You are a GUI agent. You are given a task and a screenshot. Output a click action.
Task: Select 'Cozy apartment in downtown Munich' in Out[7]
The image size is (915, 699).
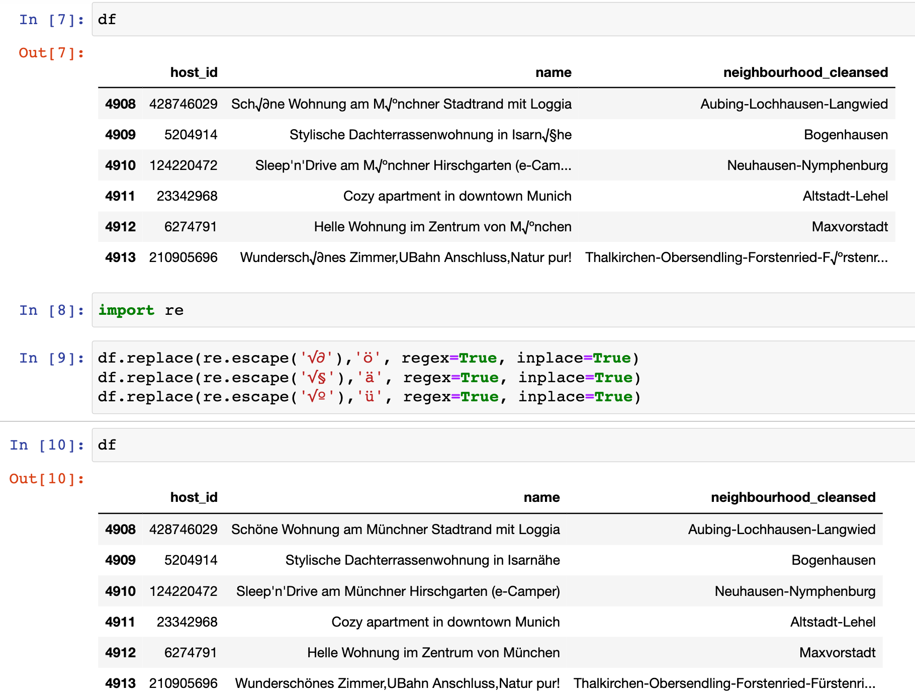pos(457,196)
